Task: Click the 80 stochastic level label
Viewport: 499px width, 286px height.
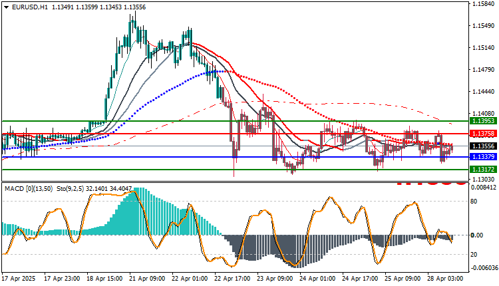Action: tap(474, 202)
